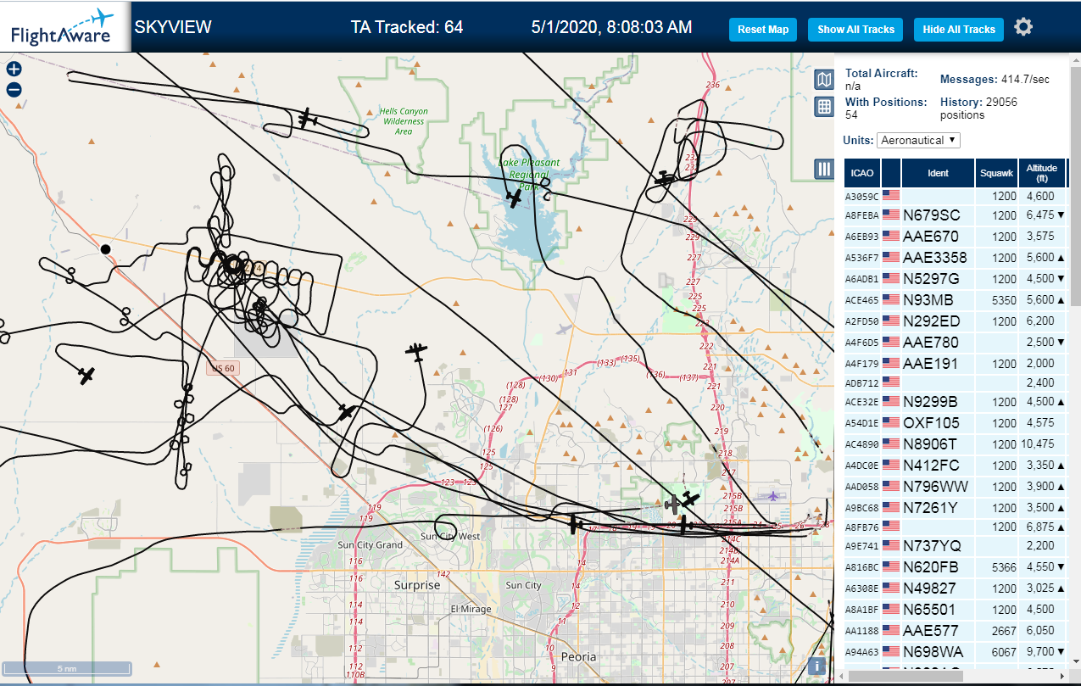The image size is (1081, 686).
Task: Select the purple aircraft icon on map
Action: click(x=773, y=495)
